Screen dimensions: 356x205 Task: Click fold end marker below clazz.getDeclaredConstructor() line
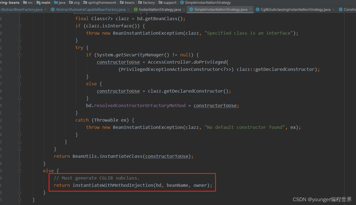coord(20,98)
